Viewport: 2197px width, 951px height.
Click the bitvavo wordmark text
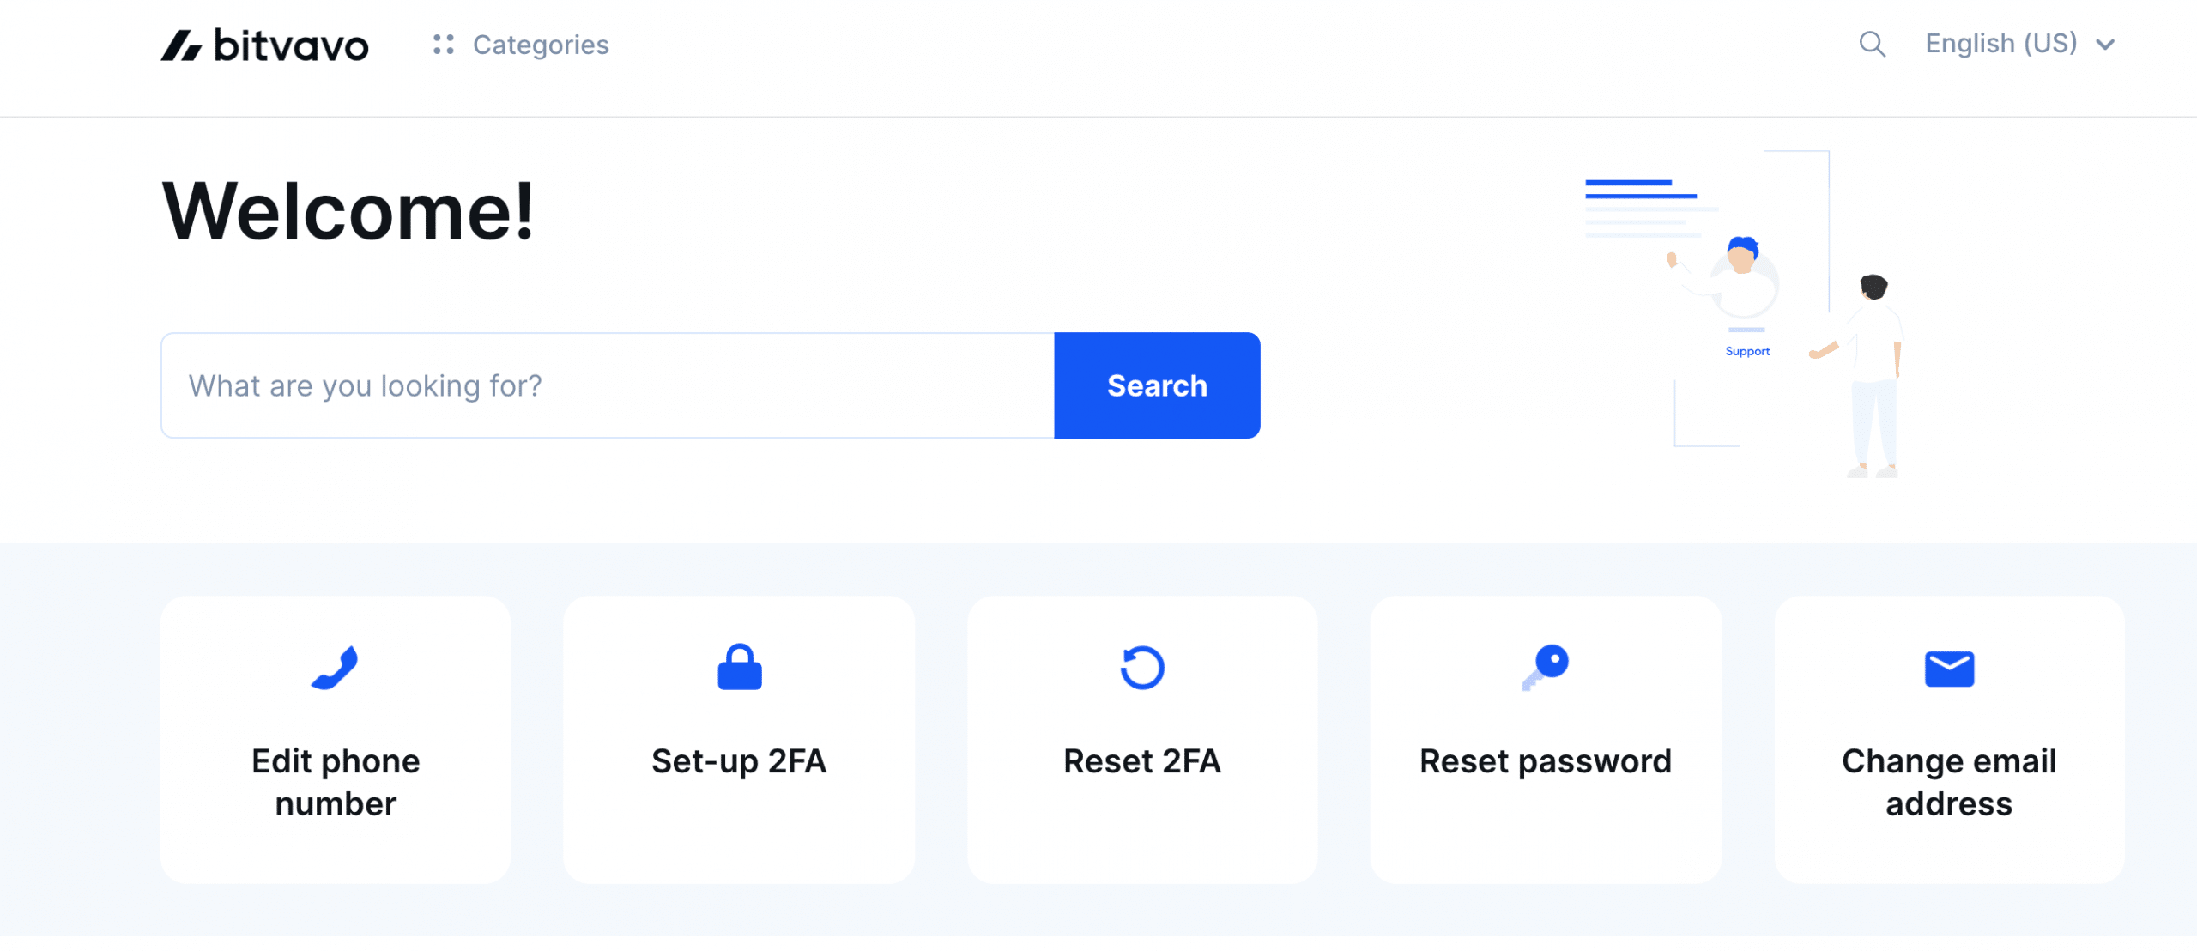(x=291, y=45)
